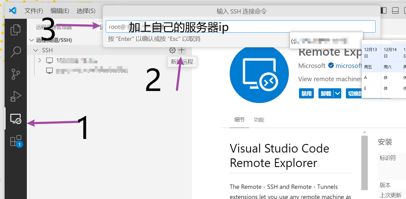This screenshot has width=406, height=199.
Task: Open the microsoft publisher link
Action: tap(349, 66)
